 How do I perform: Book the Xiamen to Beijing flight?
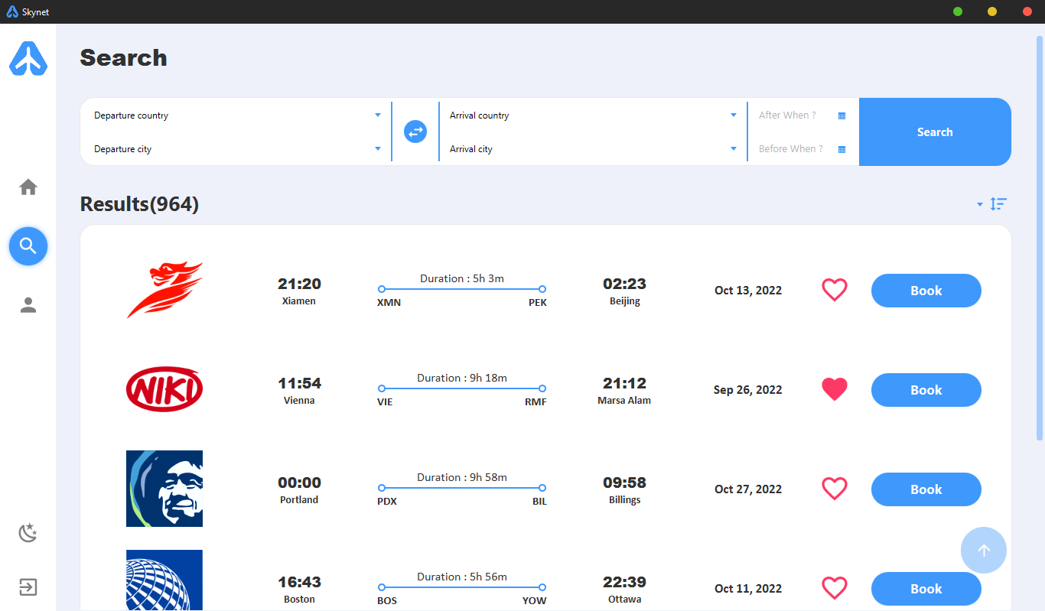(926, 291)
